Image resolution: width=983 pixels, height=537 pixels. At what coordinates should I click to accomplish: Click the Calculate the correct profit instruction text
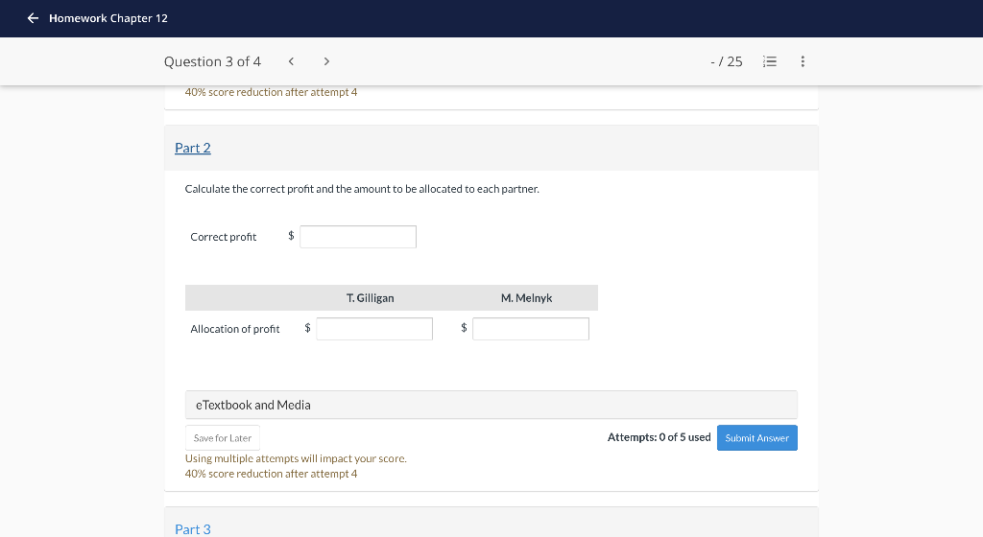click(x=362, y=189)
